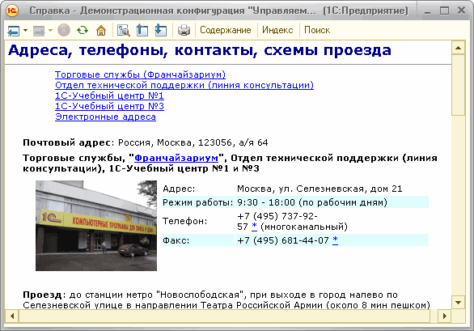Image resolution: width=474 pixels, height=331 pixels.
Task: Open link Отдел технической поддержки (линия консультации)
Action: (x=184, y=85)
